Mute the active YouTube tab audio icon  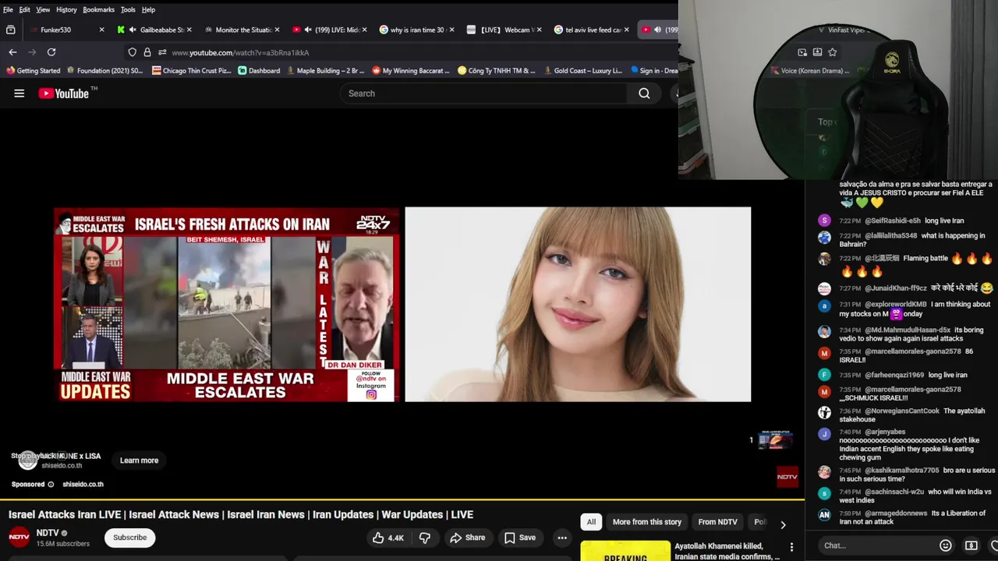point(657,30)
